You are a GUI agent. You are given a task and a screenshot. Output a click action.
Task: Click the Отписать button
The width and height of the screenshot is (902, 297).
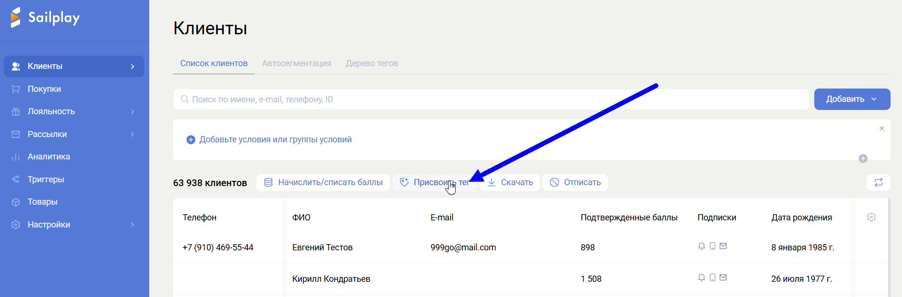click(x=575, y=182)
